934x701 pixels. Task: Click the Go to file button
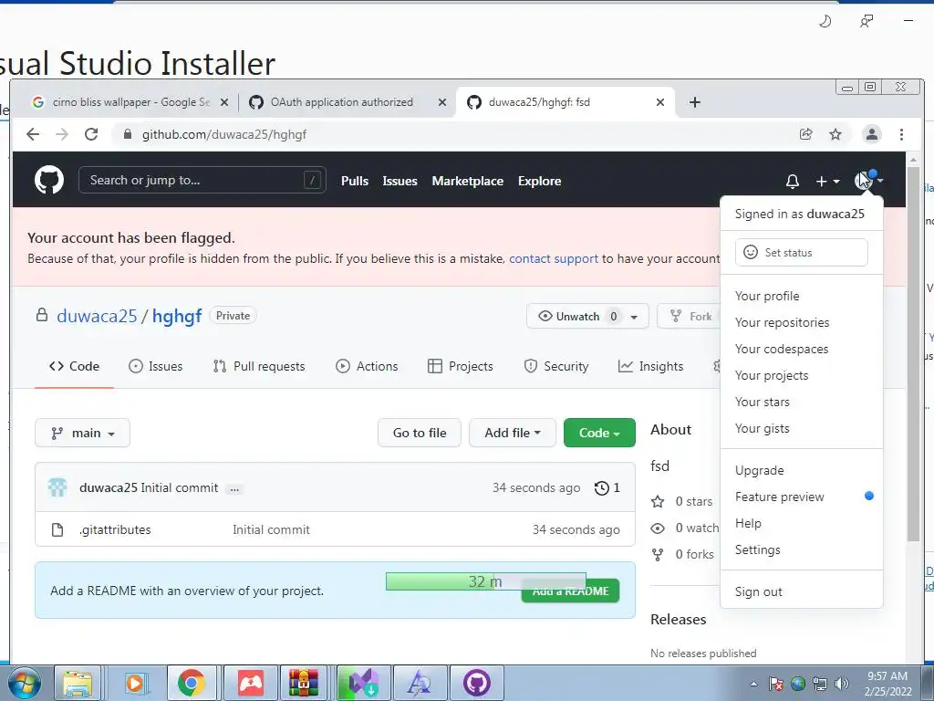420,433
